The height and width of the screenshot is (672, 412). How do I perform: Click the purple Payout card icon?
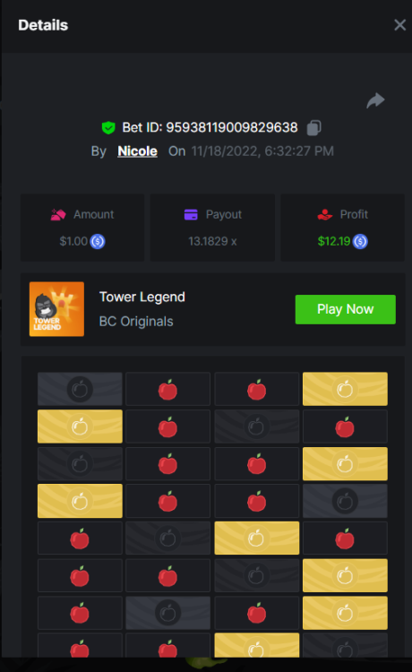[x=191, y=214]
